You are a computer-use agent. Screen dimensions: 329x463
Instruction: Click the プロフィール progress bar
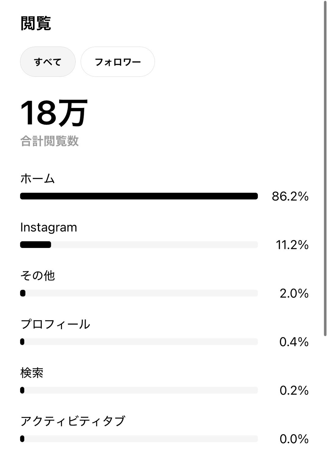[x=139, y=342]
